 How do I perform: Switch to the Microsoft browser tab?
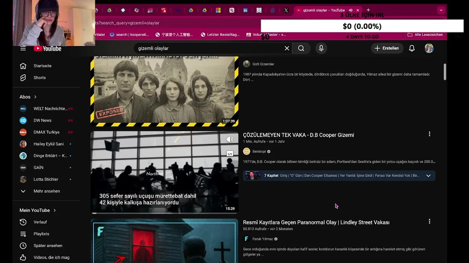click(218, 10)
